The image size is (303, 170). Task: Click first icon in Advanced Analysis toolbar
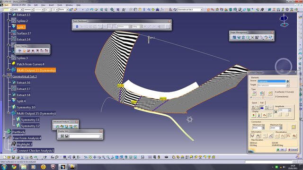click(x=57, y=127)
